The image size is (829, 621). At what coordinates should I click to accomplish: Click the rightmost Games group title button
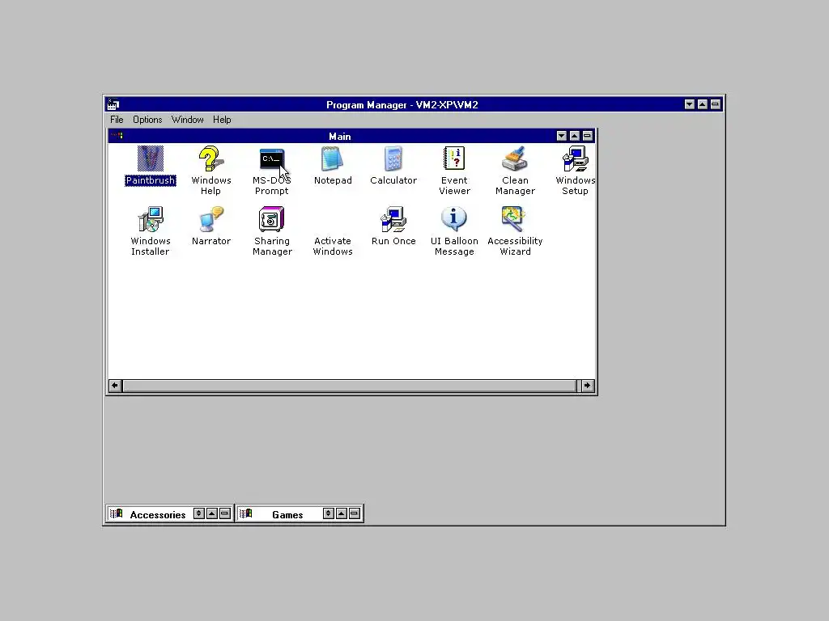pos(355,513)
